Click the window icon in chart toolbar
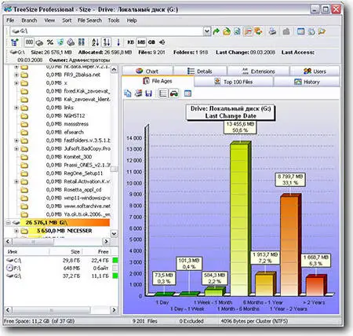The image size is (353, 336). click(x=187, y=93)
